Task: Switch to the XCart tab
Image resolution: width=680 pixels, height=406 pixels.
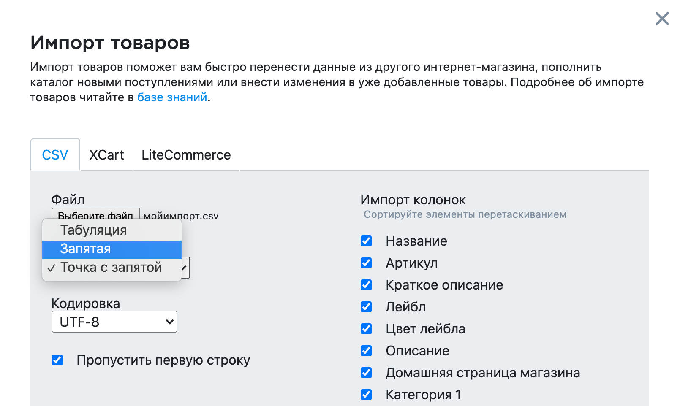Action: click(106, 155)
